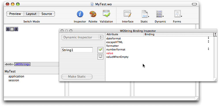Viewport: 221px width, 107px height.
Task: Open numberformat binding popup arrows
Action: click(209, 49)
